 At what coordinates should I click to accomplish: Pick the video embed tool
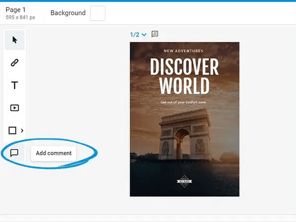pyautogui.click(x=14, y=108)
